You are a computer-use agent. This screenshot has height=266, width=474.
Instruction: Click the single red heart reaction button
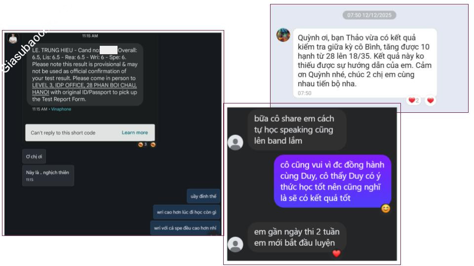pyautogui.click(x=431, y=100)
